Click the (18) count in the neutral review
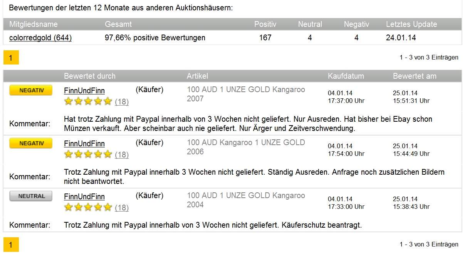 [122, 208]
